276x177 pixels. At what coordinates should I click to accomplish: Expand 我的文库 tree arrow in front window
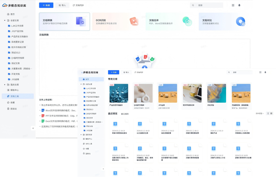81,135
